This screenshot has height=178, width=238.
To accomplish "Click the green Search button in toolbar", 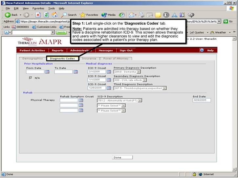I will click(x=61, y=32).
